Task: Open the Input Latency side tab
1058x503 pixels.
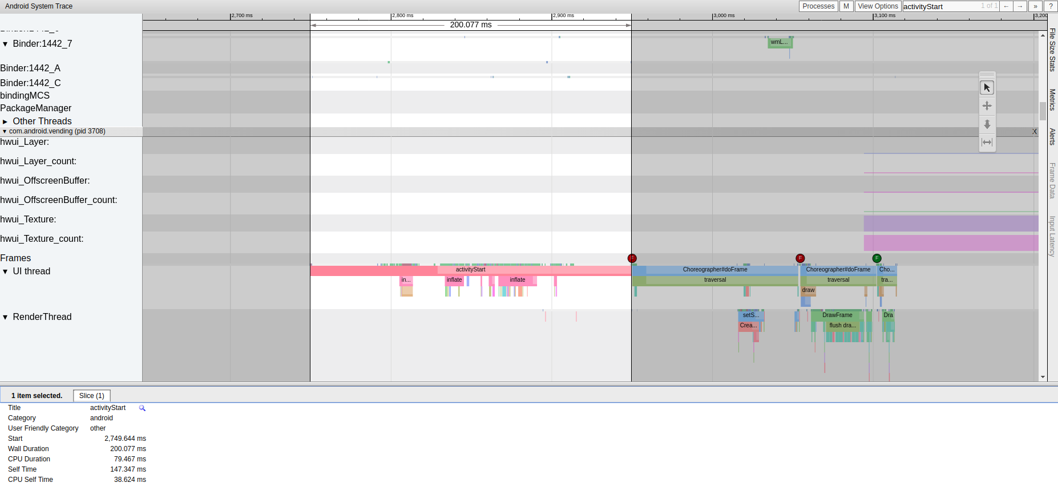Action: click(1052, 236)
